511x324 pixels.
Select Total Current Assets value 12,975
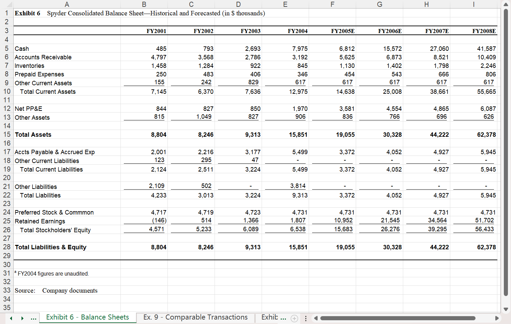coord(285,91)
